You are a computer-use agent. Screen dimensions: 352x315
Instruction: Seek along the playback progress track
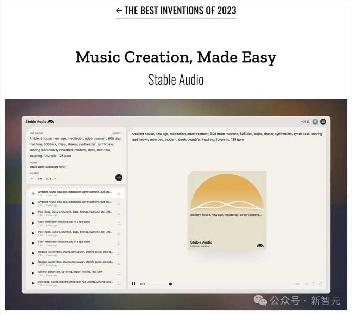219,284
